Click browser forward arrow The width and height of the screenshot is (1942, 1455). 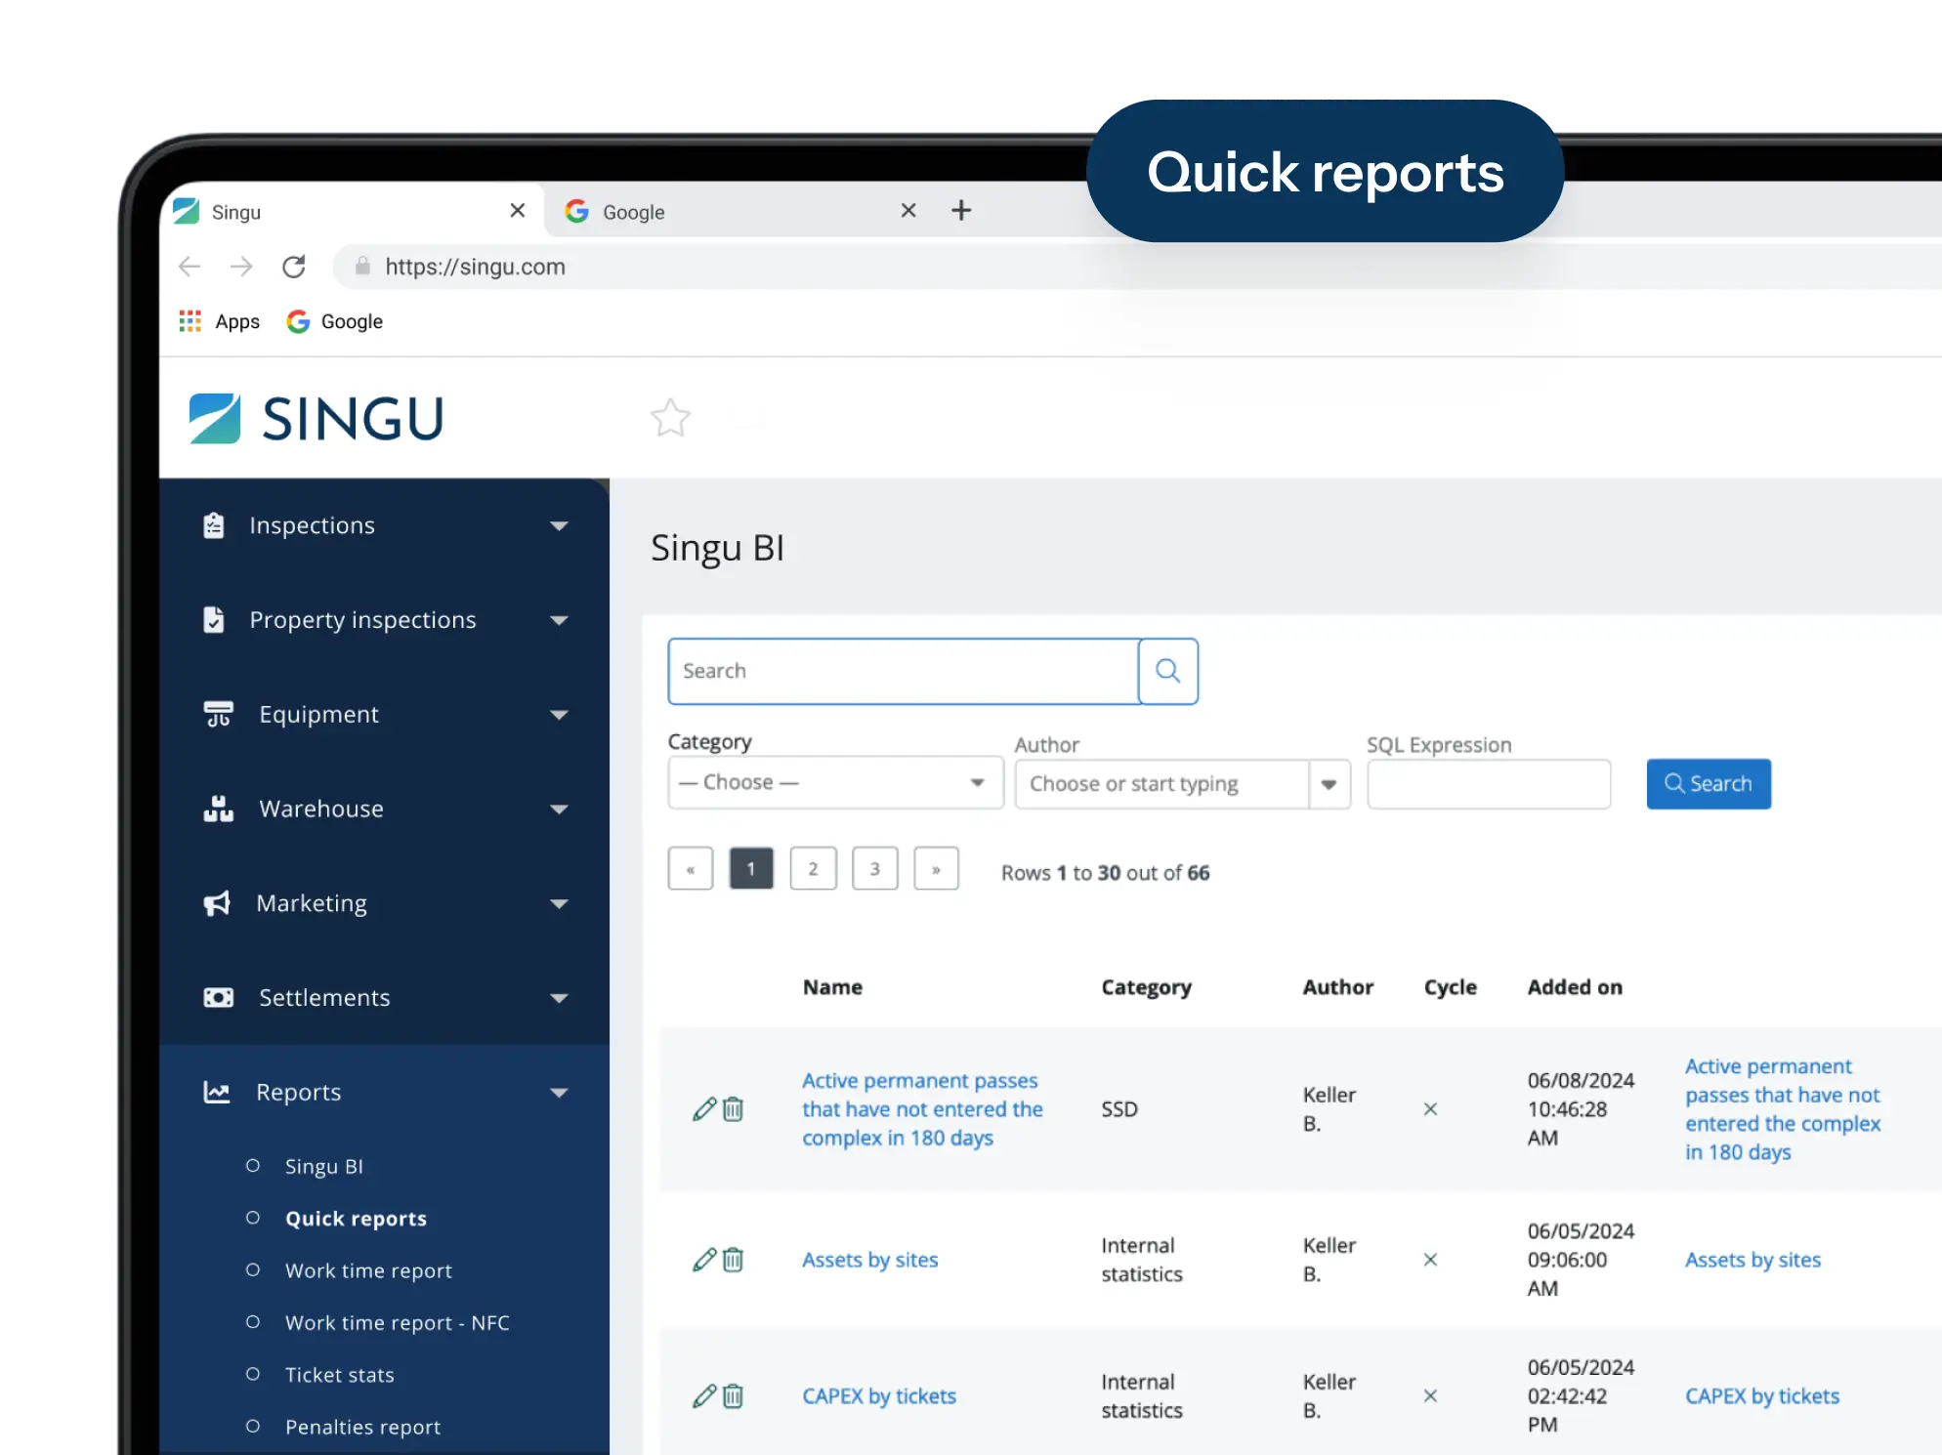click(241, 267)
